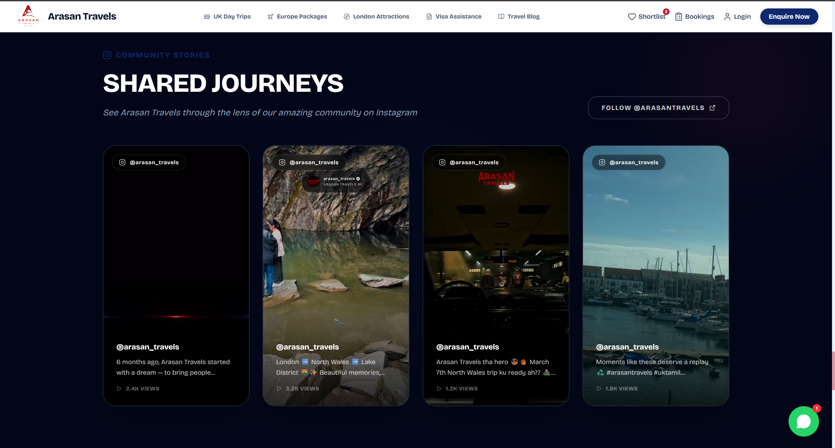Click Instagram icon in lake card badge
Viewport: 835px width, 448px height.
coord(282,162)
